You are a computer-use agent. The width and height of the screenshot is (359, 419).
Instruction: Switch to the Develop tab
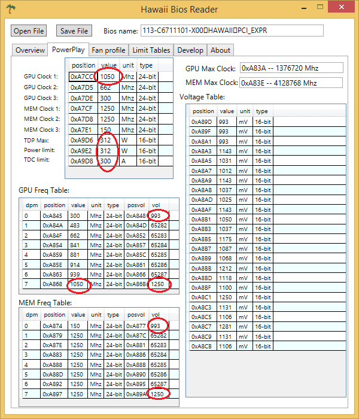click(x=190, y=50)
